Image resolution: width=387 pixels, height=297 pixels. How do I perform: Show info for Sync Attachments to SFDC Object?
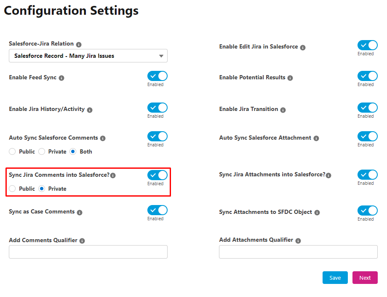(317, 213)
